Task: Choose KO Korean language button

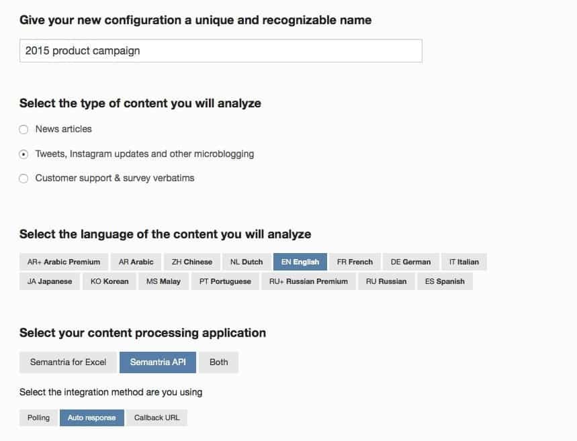Action: 109,281
